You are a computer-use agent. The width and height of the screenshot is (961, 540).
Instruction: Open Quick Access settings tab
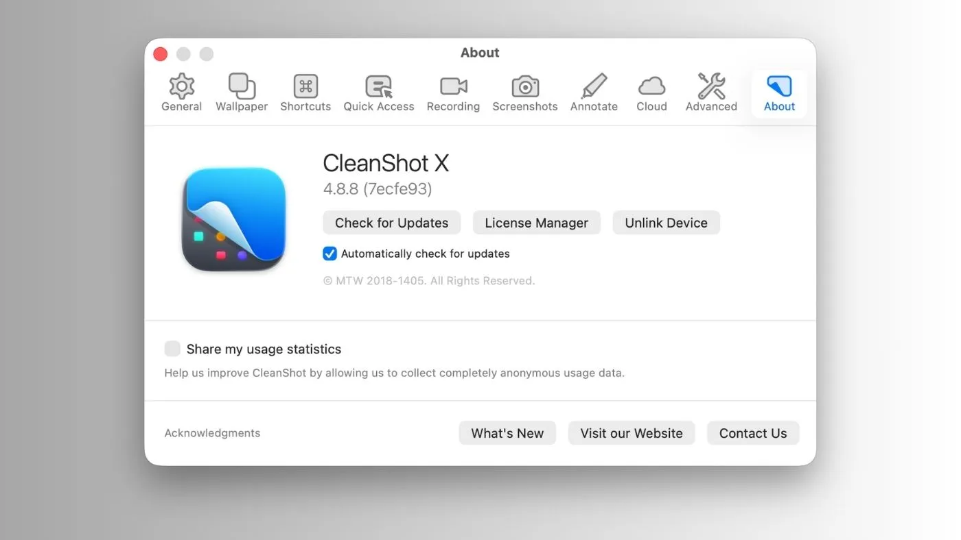379,93
